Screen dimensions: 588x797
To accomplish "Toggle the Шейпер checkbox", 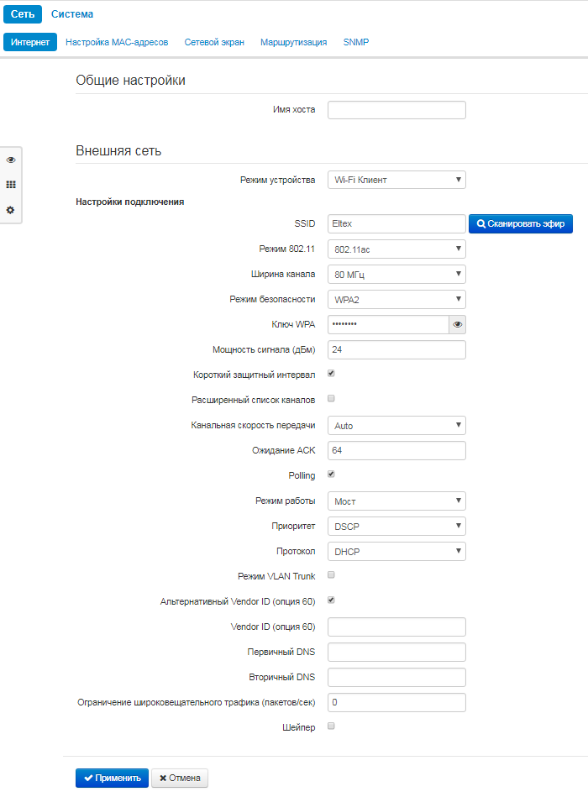I will [331, 726].
